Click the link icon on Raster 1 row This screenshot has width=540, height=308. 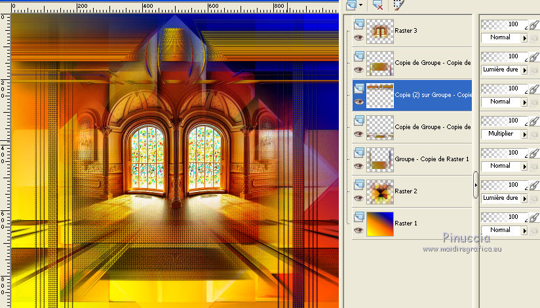click(x=534, y=217)
